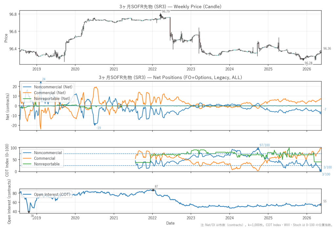336x229 pixels.
Task: Click the Price y-axis label
Action: [x=6, y=38]
